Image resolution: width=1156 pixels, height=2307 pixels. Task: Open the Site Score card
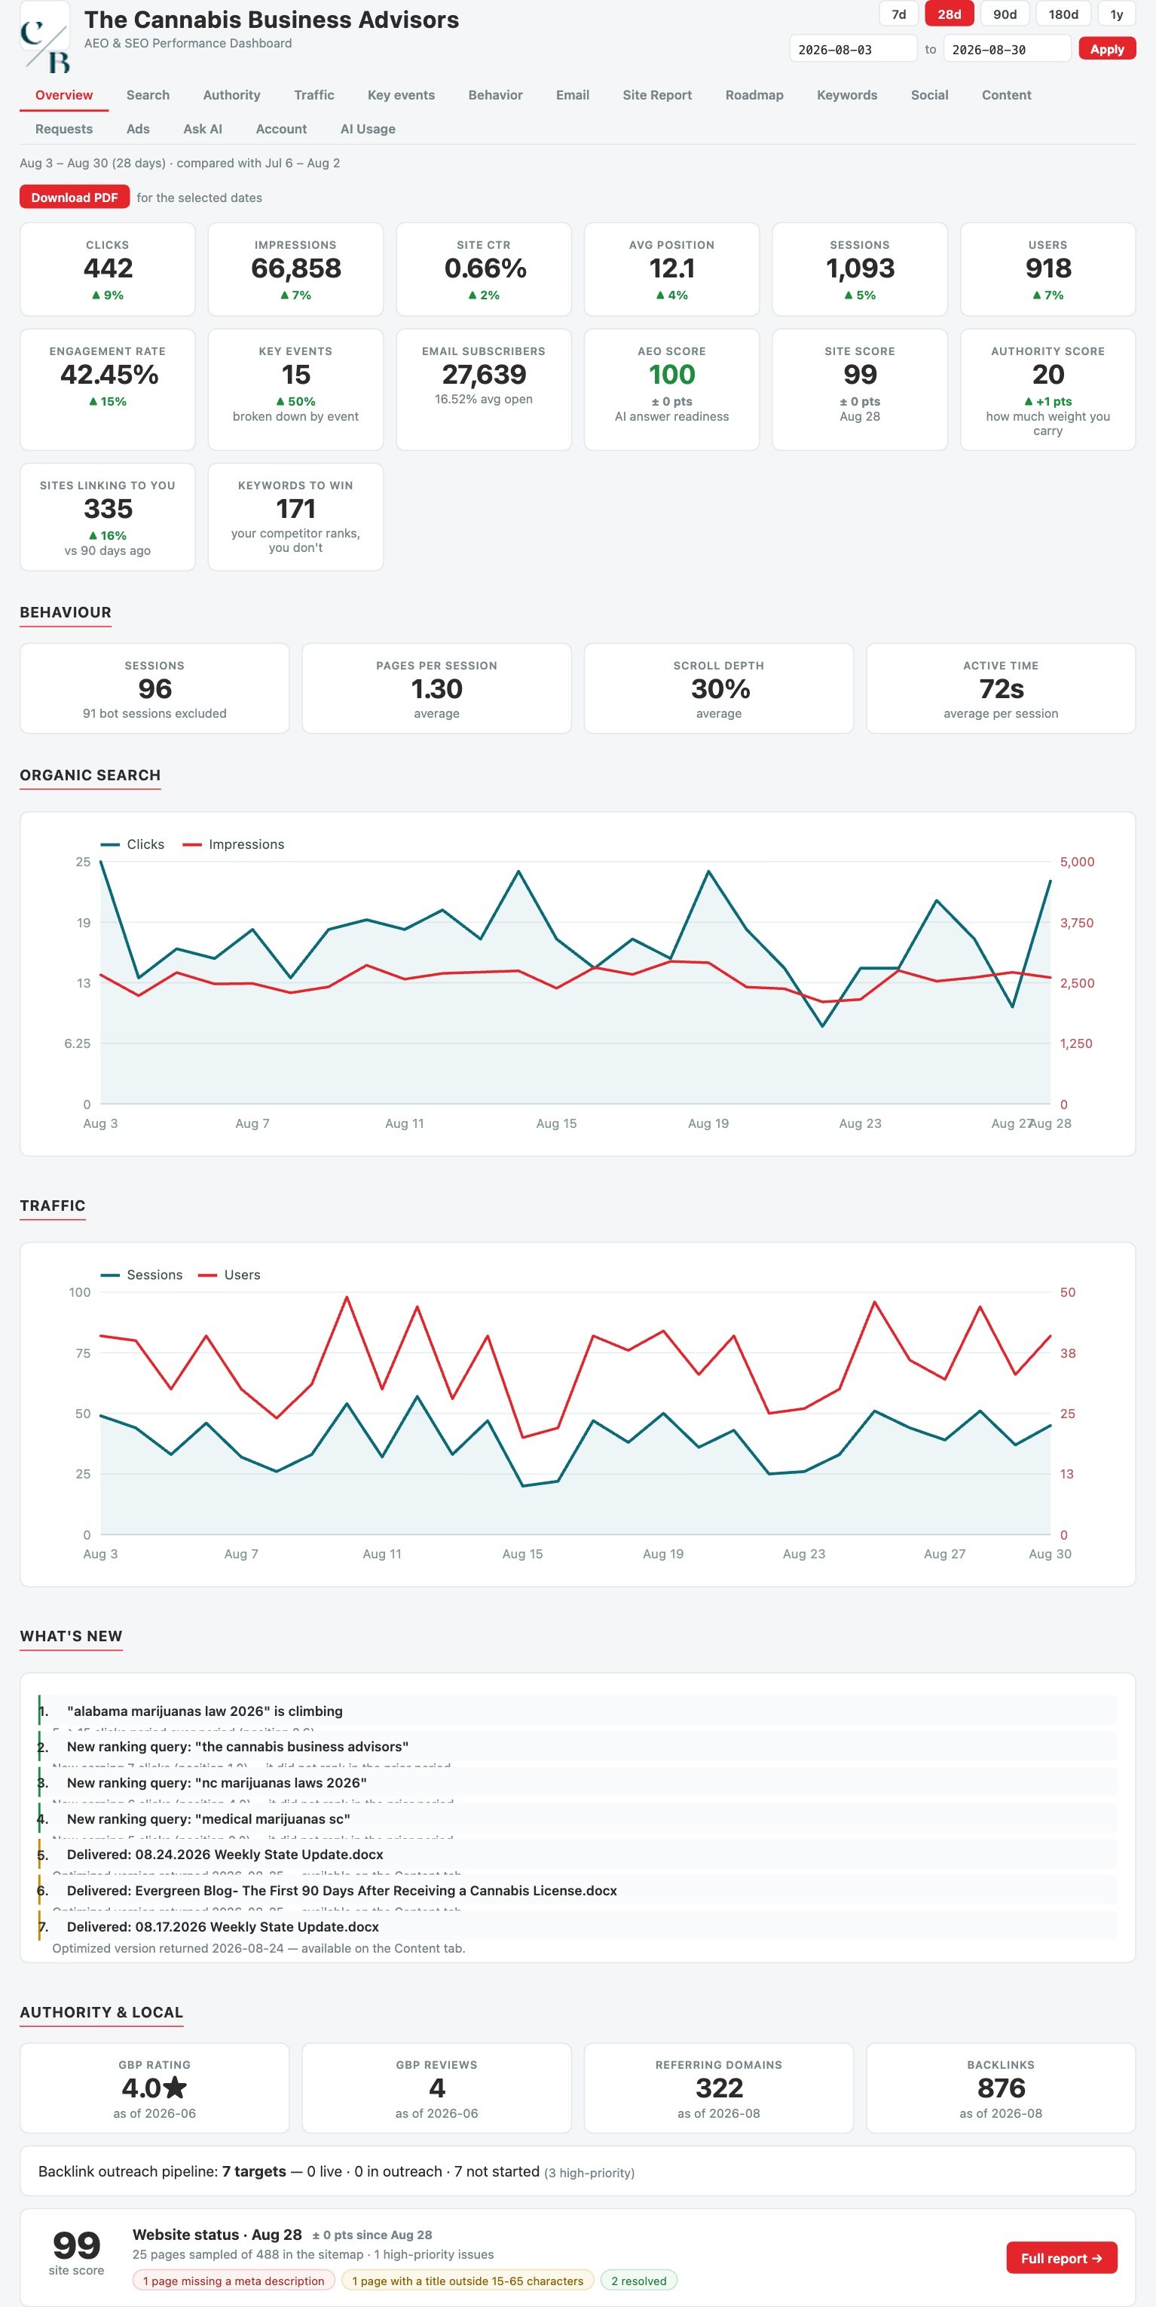[860, 390]
